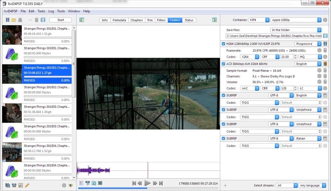Open gear settings on Sample format row
Viewport: 331px width, 191px height.
pos(319,70)
